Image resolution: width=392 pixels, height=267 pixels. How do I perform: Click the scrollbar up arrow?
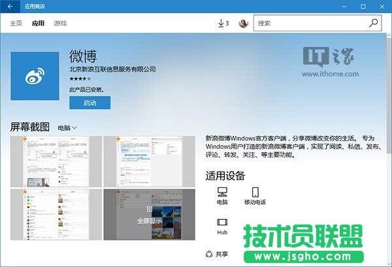pos(389,35)
